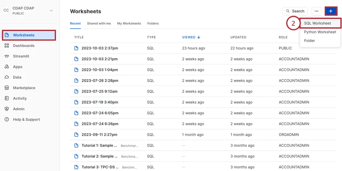Open the Marketplace storefront icon
342x171 pixels.
click(x=7, y=88)
